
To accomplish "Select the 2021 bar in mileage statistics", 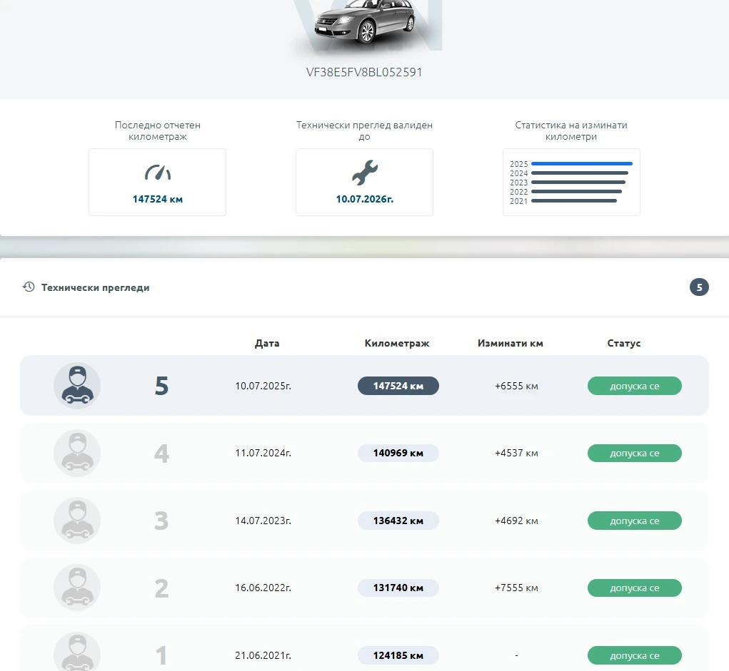I will pos(573,201).
